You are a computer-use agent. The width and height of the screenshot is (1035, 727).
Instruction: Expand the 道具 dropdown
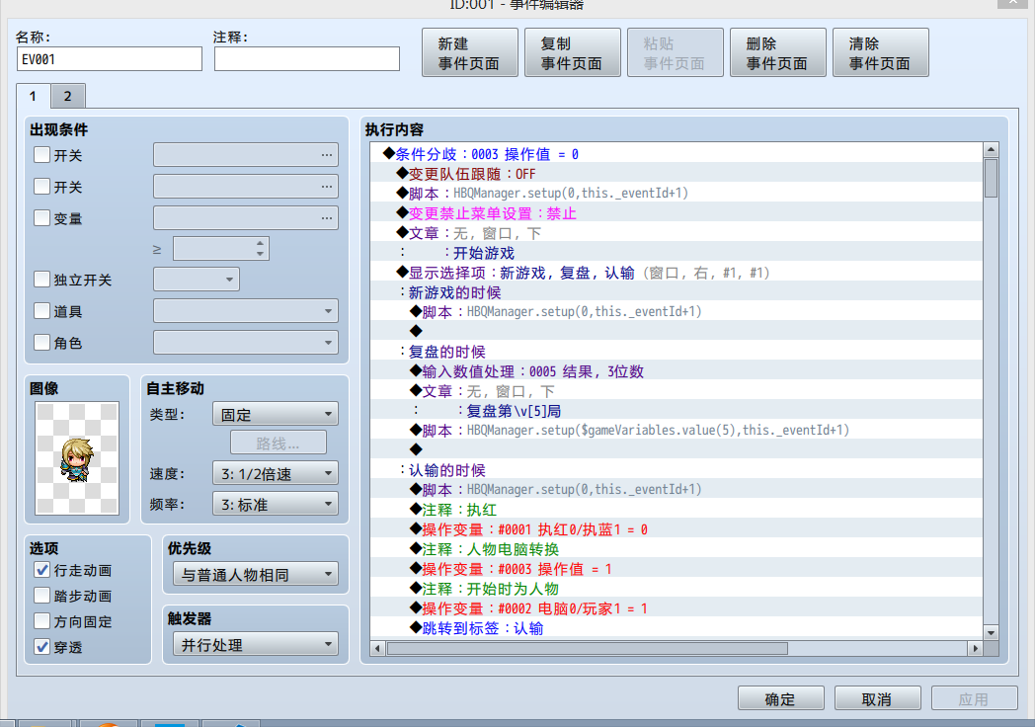point(246,311)
